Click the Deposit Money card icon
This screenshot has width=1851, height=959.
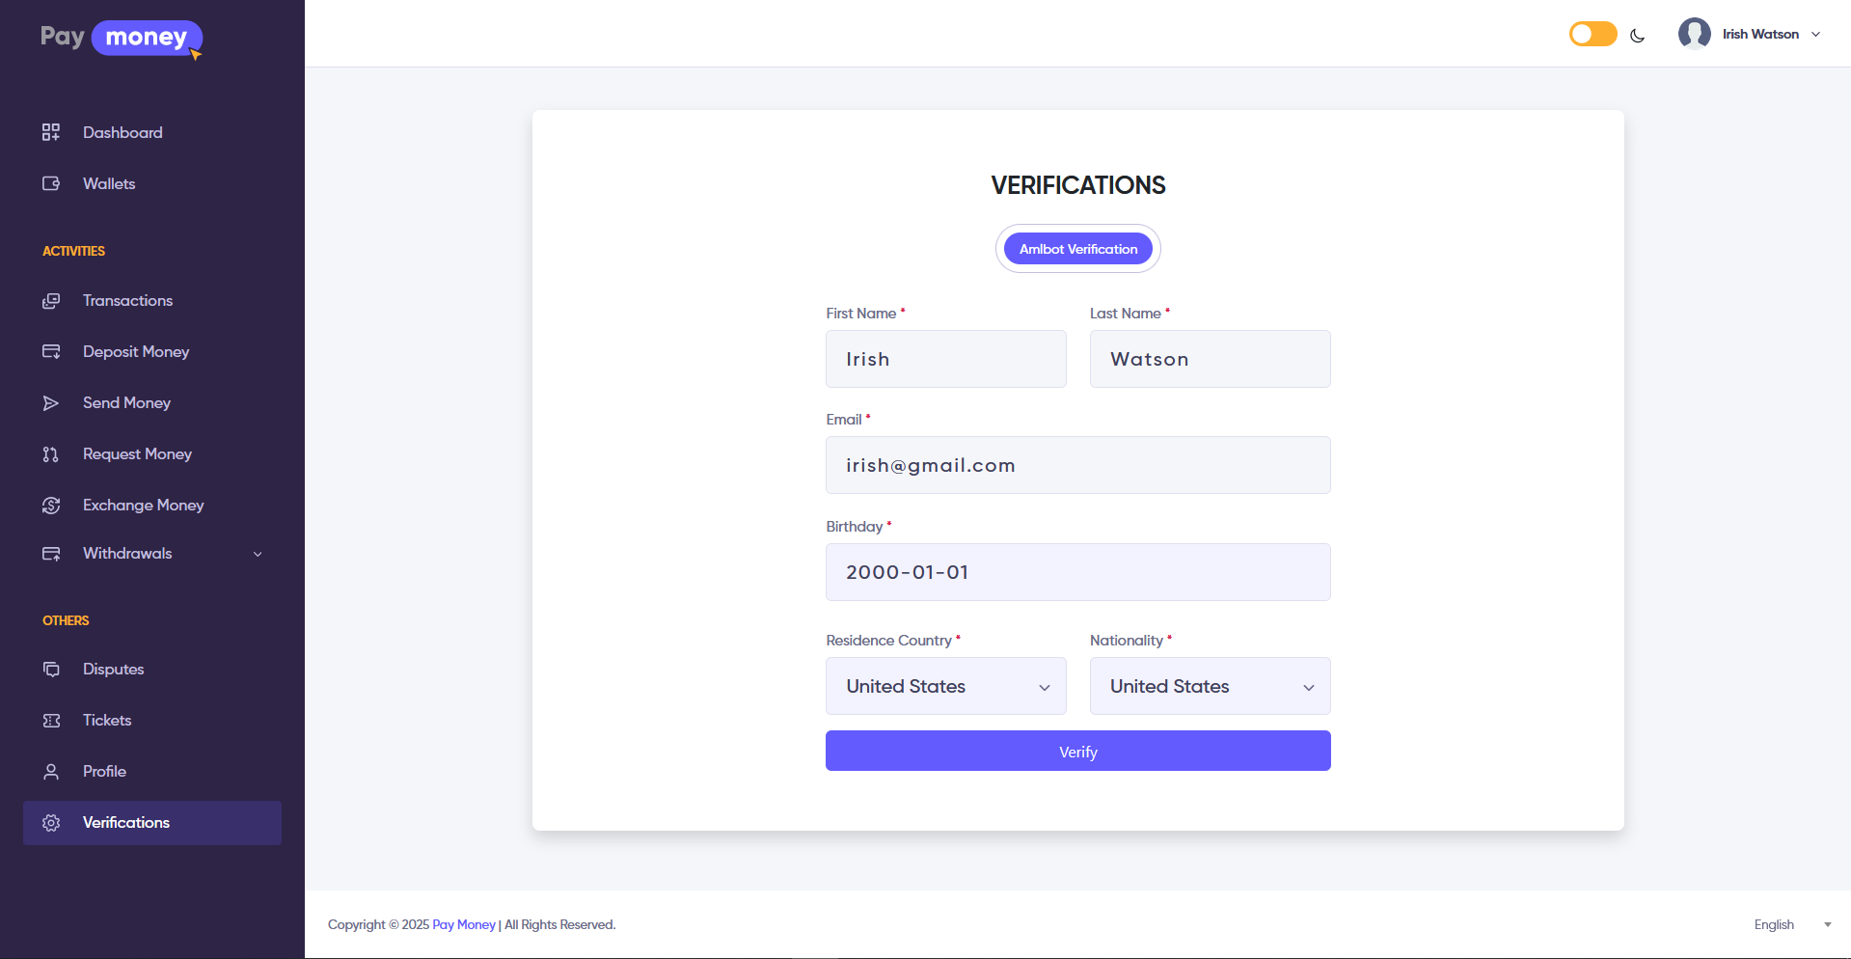coord(51,351)
